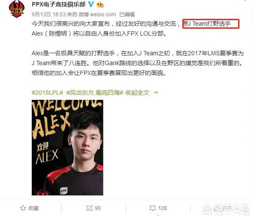Image resolution: width=254 pixels, height=216 pixels.
Task: Click the repost count 90
Action: (x=98, y=208)
